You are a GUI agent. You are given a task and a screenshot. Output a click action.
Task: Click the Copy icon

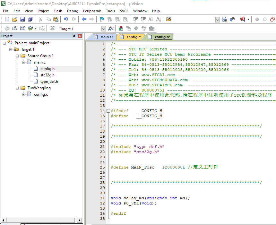pyautogui.click(x=48, y=19)
